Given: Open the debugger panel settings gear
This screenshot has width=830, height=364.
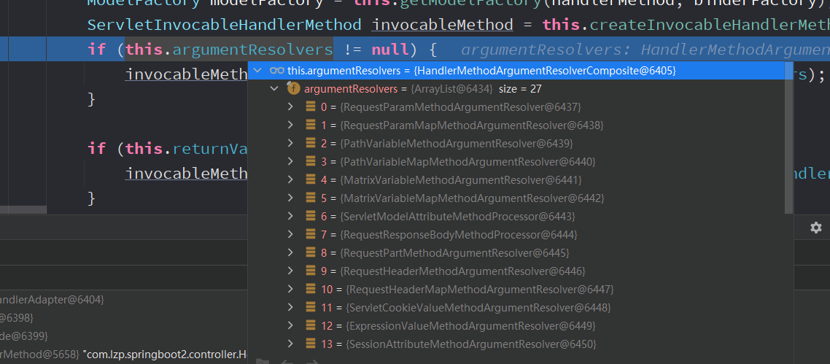Looking at the screenshot, I should click(815, 228).
